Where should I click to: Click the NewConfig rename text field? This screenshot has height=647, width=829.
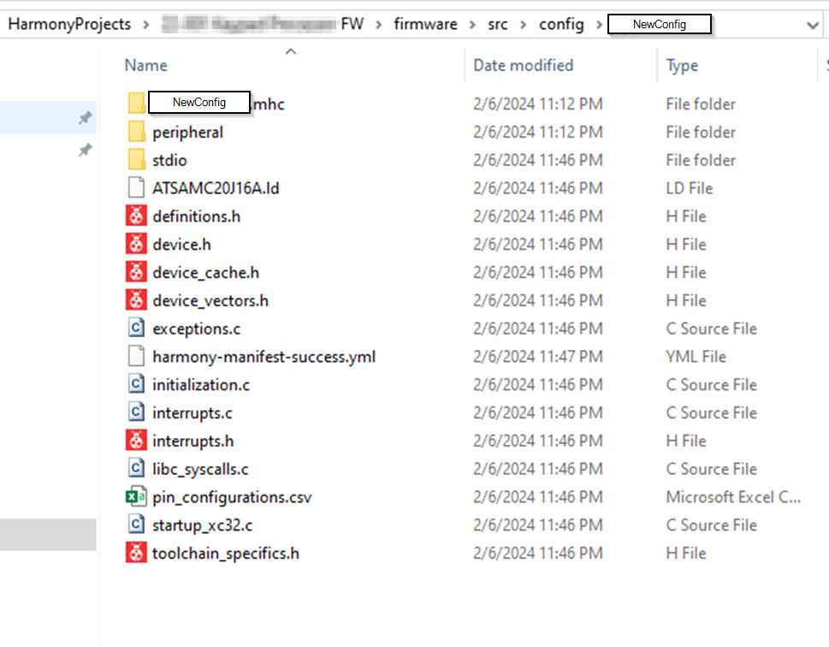click(x=198, y=102)
